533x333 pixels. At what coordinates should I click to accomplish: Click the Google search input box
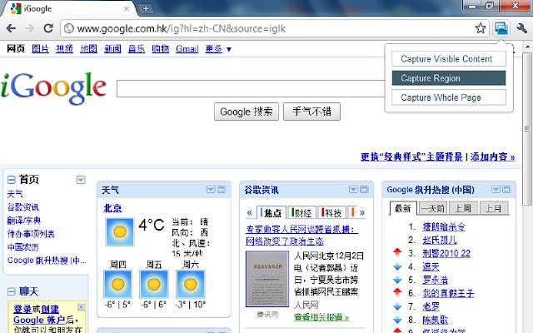251,88
